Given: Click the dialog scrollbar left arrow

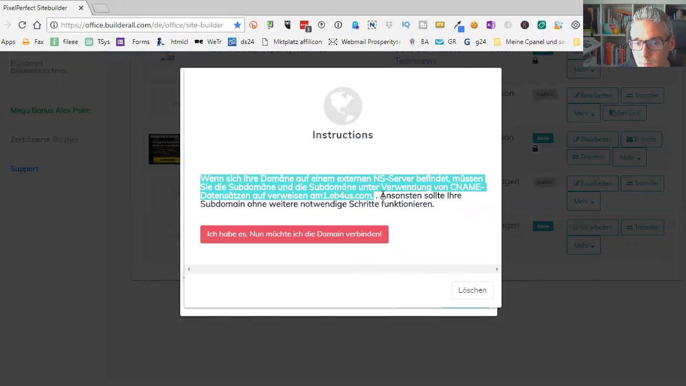Looking at the screenshot, I should pos(188,269).
